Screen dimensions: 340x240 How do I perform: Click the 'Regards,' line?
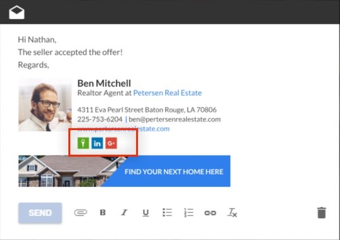[34, 65]
